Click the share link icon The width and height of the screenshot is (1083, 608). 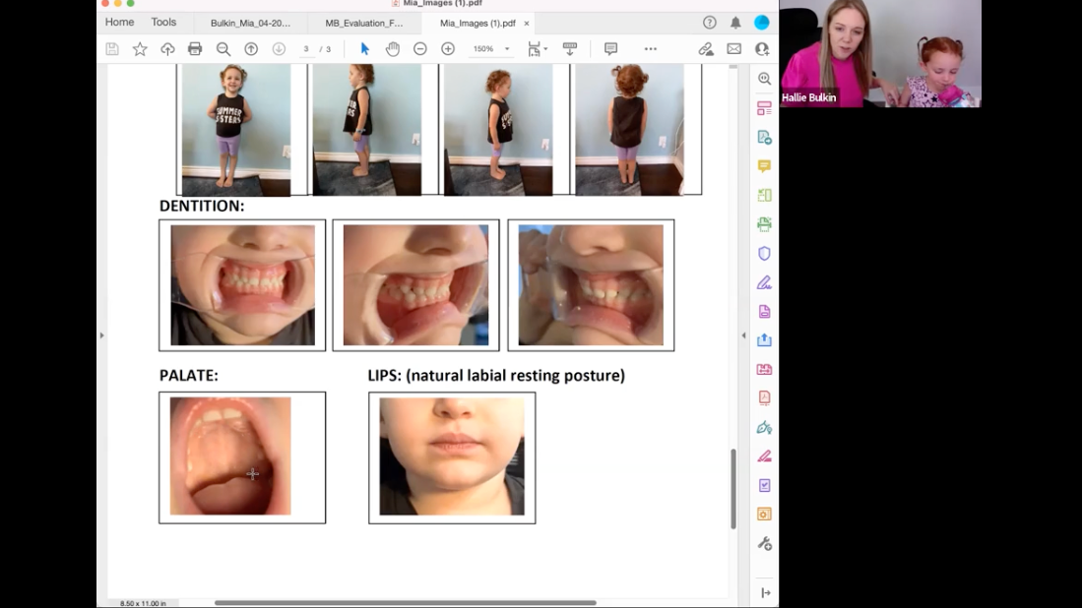(x=706, y=49)
